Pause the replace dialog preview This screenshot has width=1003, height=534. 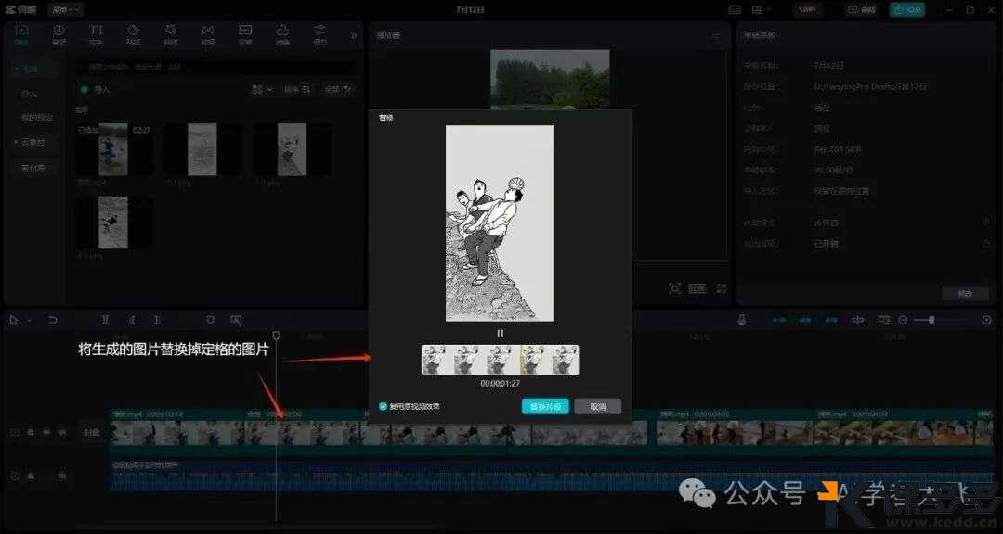[500, 333]
